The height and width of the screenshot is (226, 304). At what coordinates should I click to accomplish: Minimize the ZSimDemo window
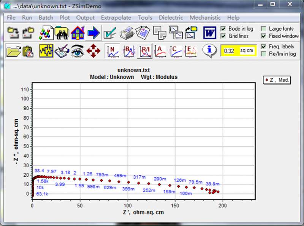pyautogui.click(x=260, y=4)
